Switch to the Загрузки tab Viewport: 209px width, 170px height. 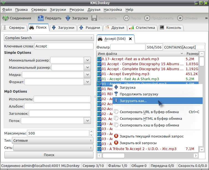coord(63,28)
